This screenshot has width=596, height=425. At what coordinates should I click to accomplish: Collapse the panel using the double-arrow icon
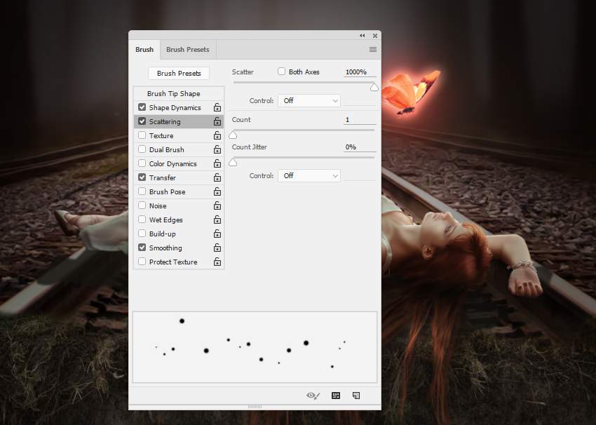[x=363, y=35]
